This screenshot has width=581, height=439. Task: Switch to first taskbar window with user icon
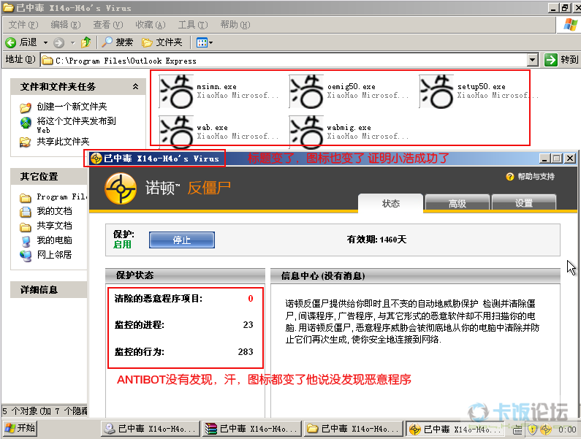click(150, 429)
